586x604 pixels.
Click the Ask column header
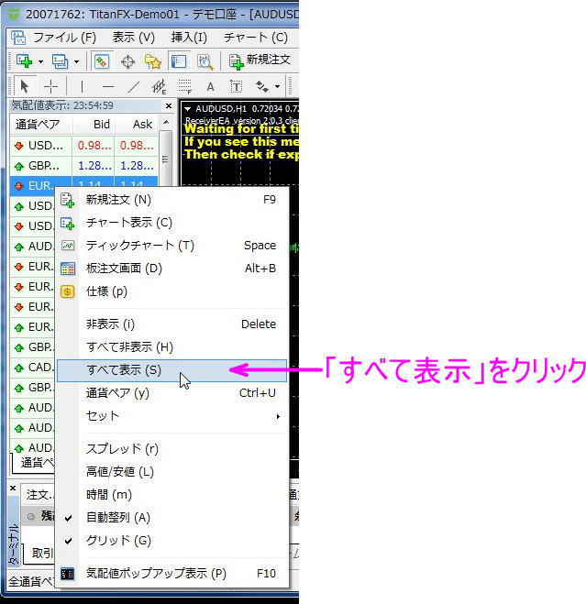136,124
